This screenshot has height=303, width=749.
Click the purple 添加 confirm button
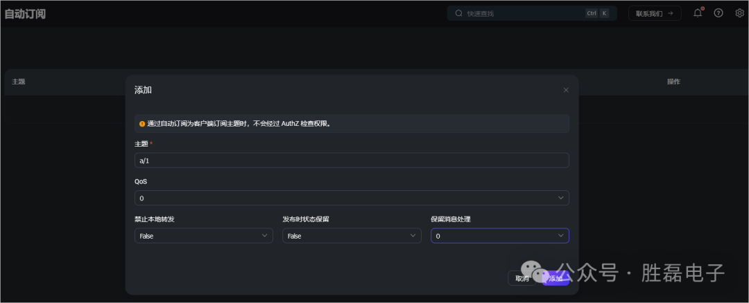[556, 278]
